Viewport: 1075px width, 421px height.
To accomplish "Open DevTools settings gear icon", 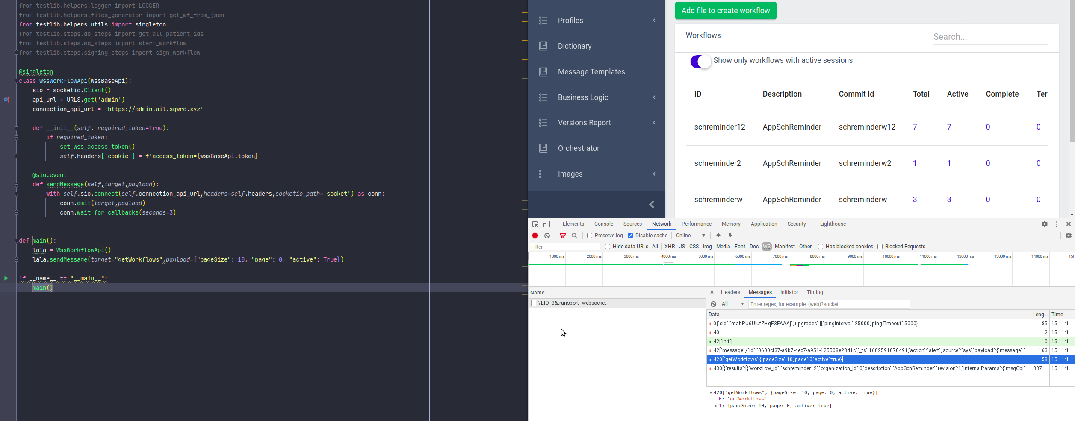I will 1044,224.
